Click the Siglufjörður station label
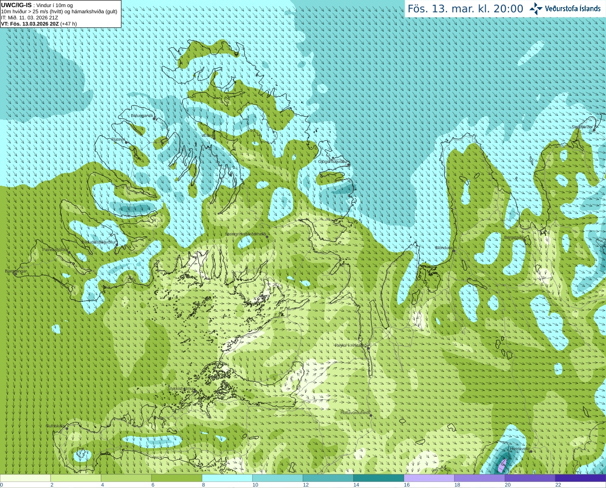The image size is (606, 488). [x=582, y=127]
